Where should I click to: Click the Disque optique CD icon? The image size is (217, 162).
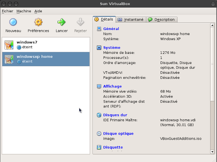point(99,134)
